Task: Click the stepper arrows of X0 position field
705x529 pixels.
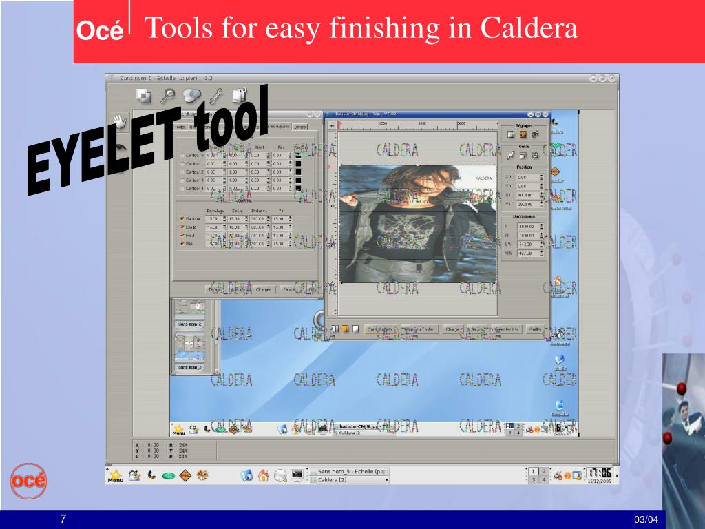Action: click(x=541, y=178)
